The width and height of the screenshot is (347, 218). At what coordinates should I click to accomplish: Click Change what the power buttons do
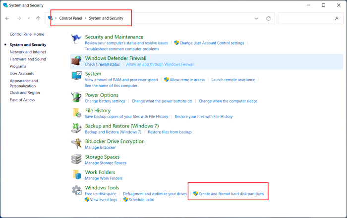click(x=162, y=101)
